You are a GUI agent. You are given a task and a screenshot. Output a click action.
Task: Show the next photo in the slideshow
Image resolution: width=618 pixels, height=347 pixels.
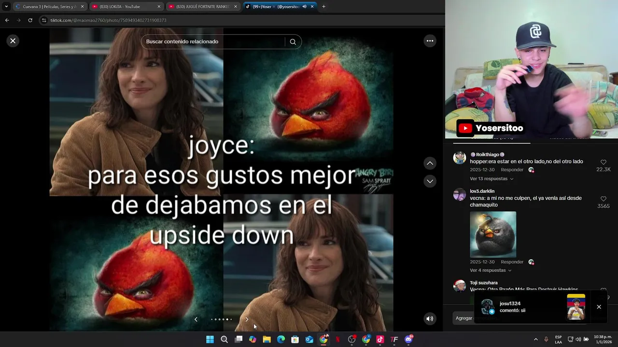[247, 319]
